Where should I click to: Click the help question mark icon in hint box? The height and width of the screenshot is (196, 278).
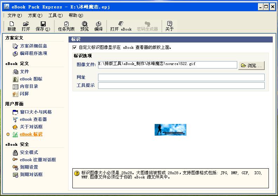pyautogui.click(x=77, y=173)
